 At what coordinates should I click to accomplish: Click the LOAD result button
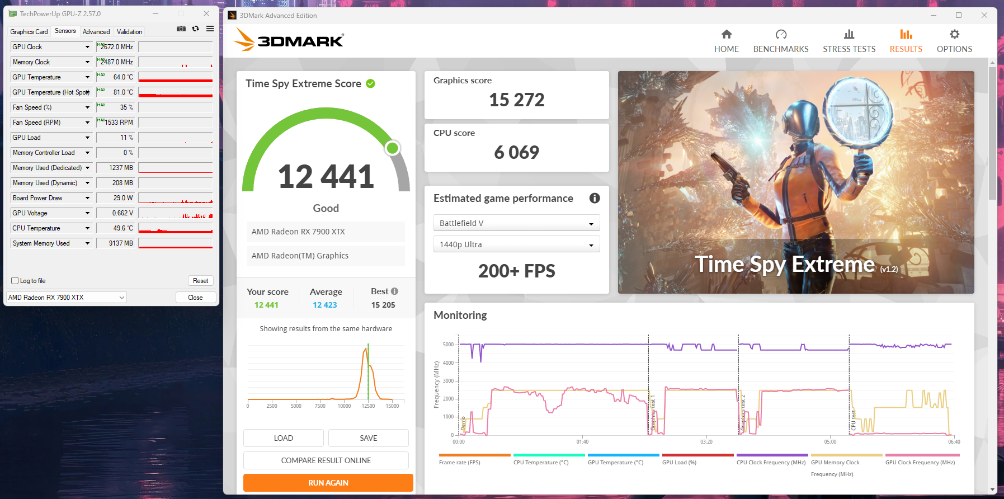[283, 438]
